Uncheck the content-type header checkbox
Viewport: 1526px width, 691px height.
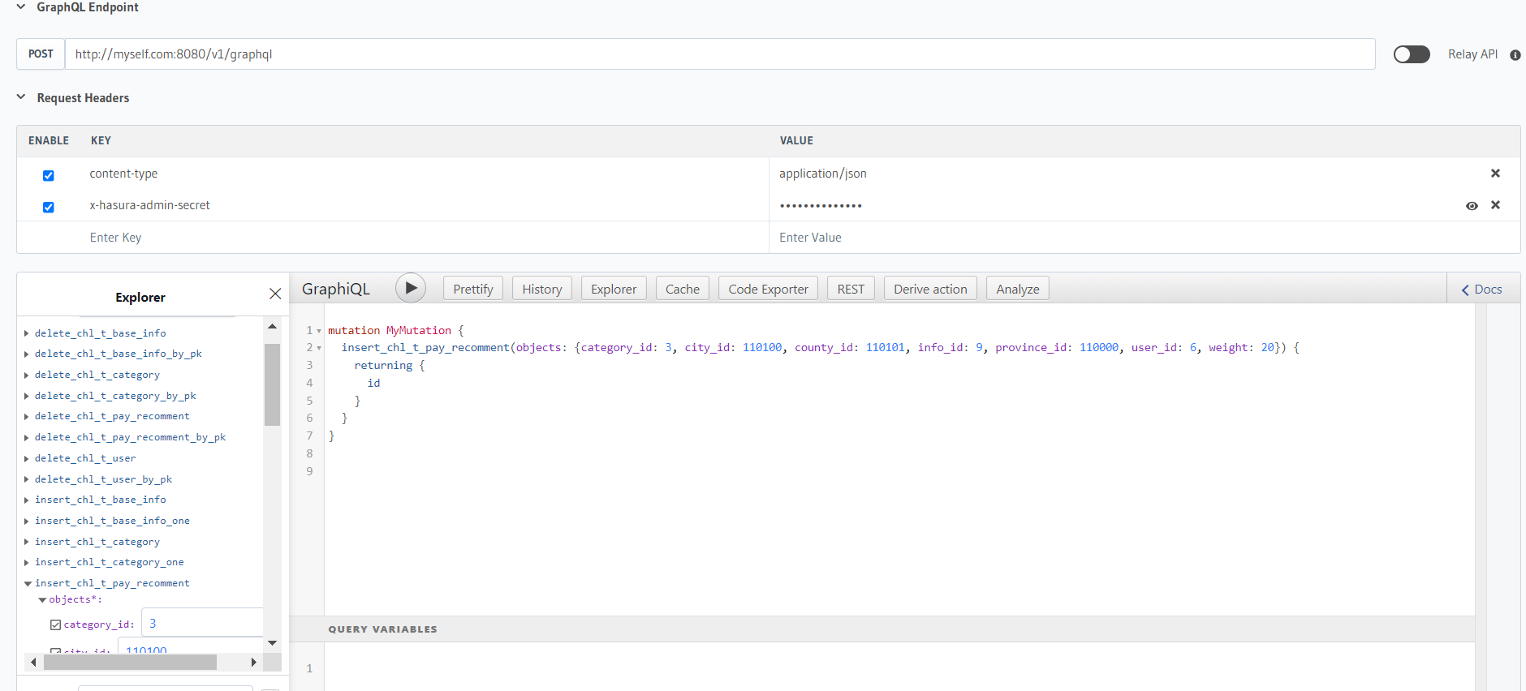[x=49, y=175]
